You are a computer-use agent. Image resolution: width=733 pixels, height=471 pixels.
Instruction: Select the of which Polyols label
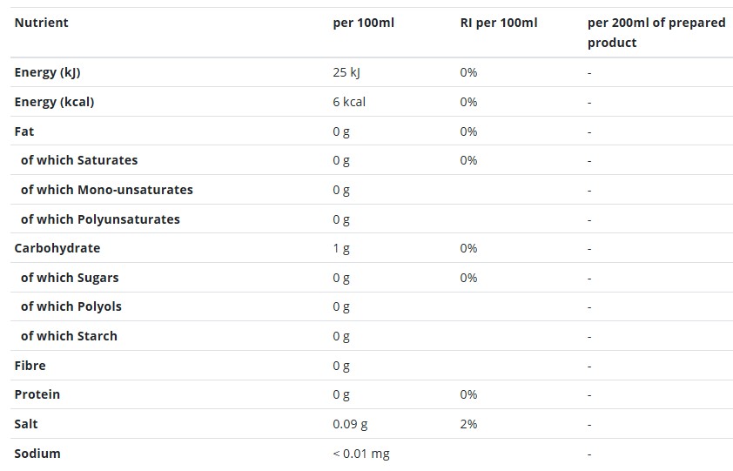71,306
